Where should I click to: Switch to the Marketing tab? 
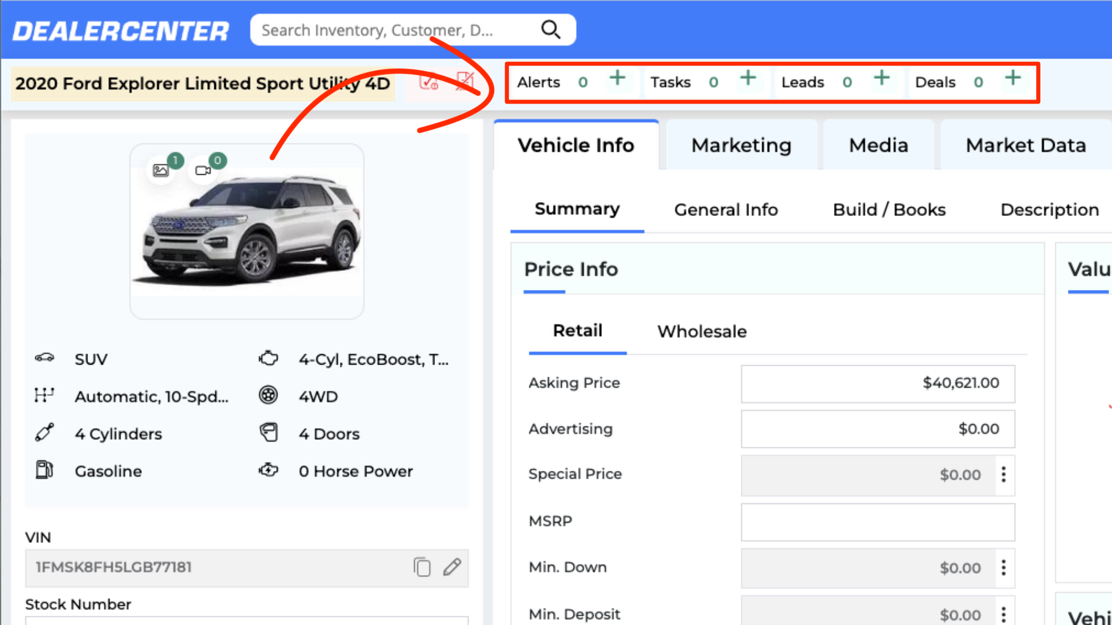point(741,145)
